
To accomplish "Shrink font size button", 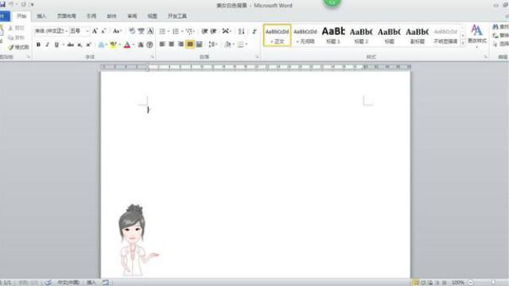I will 103,31.
